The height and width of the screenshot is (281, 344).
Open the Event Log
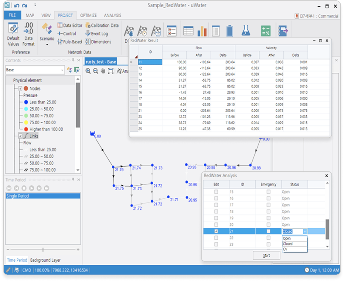(97, 34)
